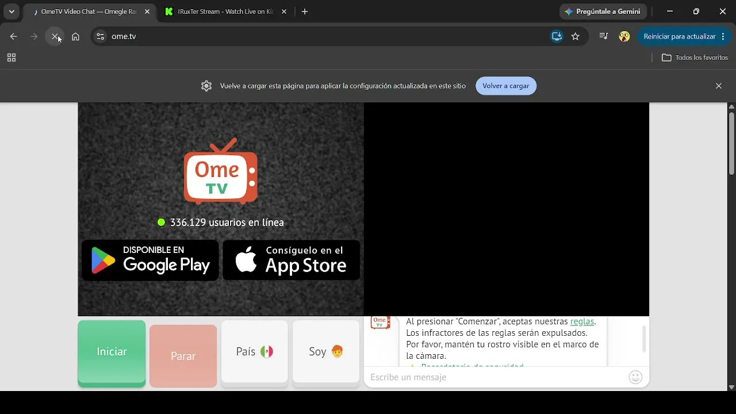The image size is (736, 414).
Task: Go to the browser home page
Action: point(75,36)
